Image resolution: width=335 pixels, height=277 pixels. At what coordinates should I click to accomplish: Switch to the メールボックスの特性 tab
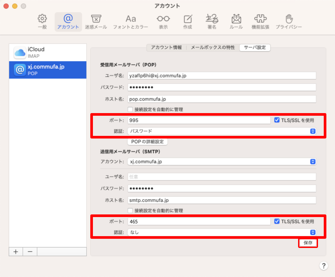point(213,47)
